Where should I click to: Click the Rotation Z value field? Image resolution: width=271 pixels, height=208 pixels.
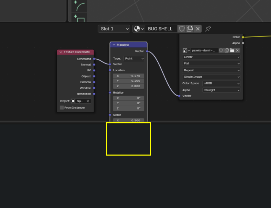pyautogui.click(x=129, y=109)
